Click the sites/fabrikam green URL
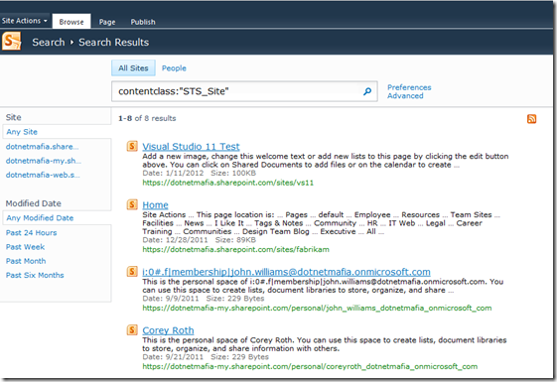The image size is (557, 382). [x=236, y=250]
